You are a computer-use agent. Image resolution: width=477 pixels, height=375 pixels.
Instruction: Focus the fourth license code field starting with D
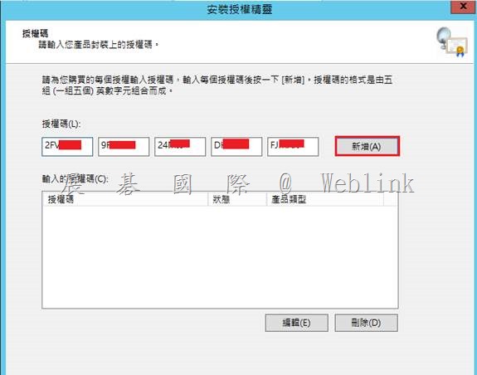[x=236, y=146]
